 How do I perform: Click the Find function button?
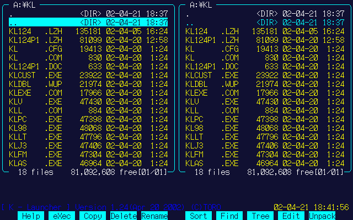(229, 216)
